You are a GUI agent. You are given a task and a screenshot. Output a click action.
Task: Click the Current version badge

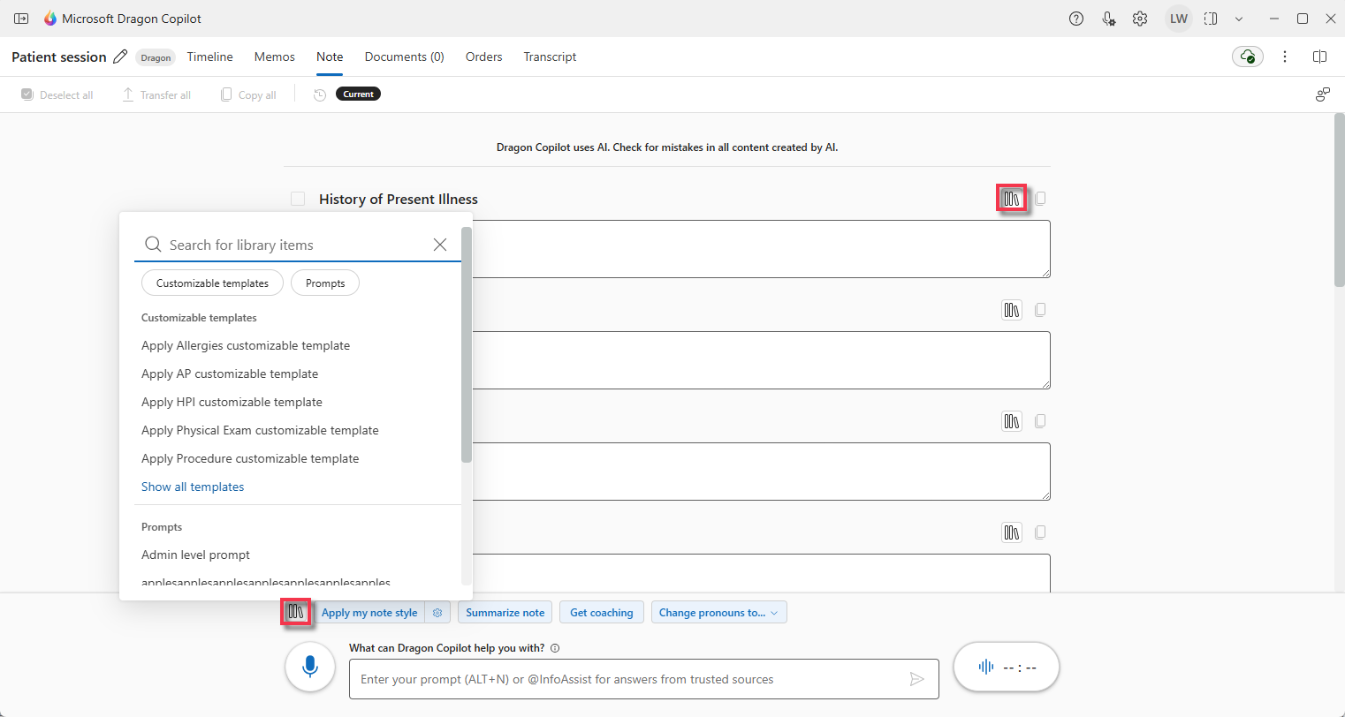pyautogui.click(x=358, y=94)
